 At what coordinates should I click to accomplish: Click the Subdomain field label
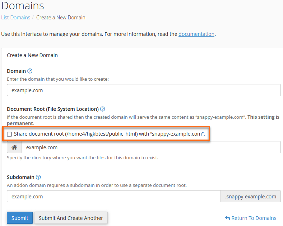click(x=20, y=177)
